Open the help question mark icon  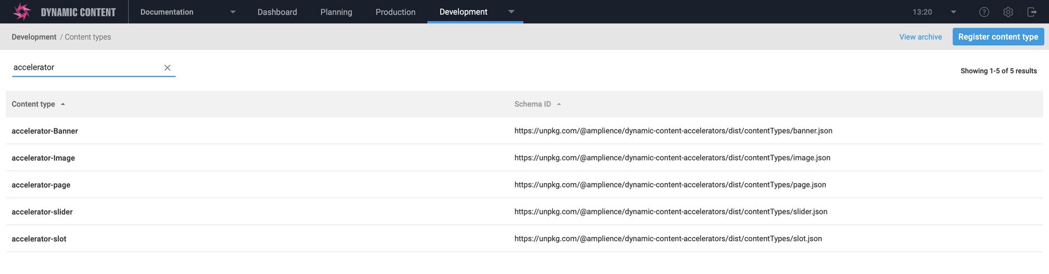[x=984, y=12]
